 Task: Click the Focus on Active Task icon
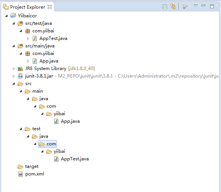[185, 6]
